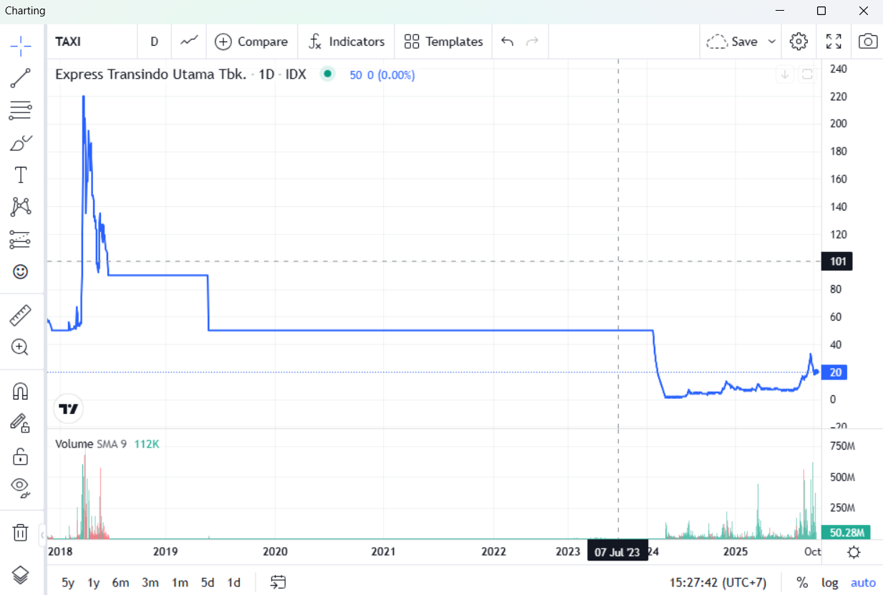Select the brush drawing tool
Viewport: 883px width, 595px height.
(x=21, y=143)
